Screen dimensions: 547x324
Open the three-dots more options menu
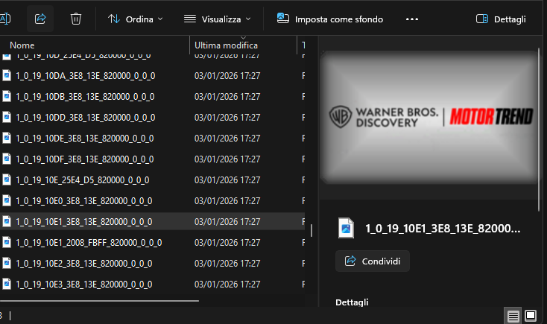[412, 19]
